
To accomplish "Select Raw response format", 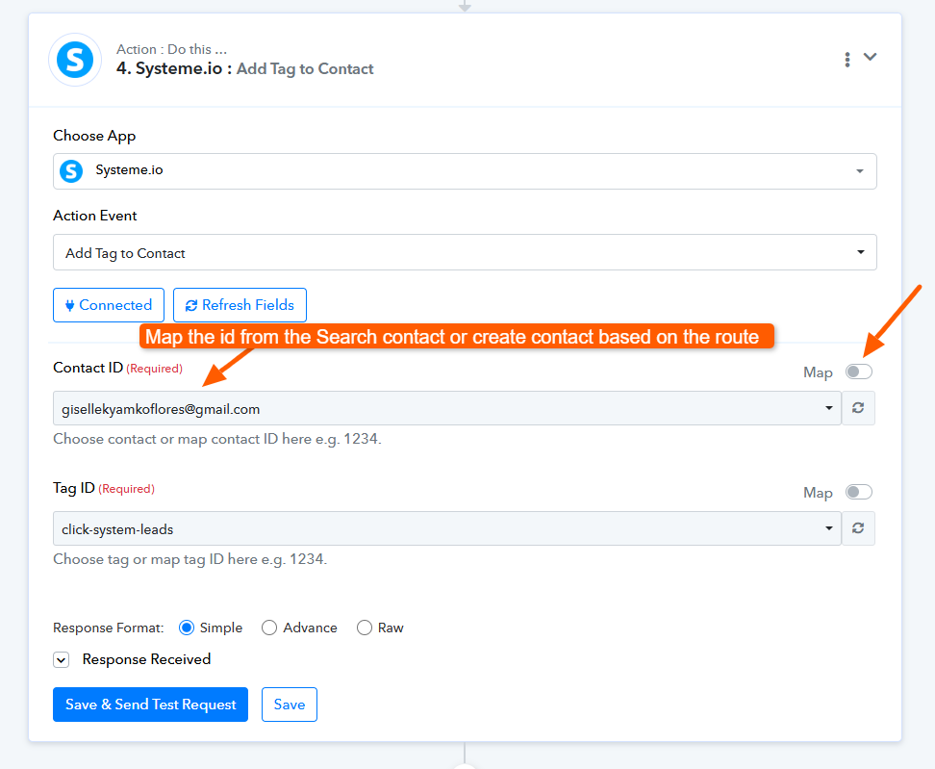I will pyautogui.click(x=365, y=628).
